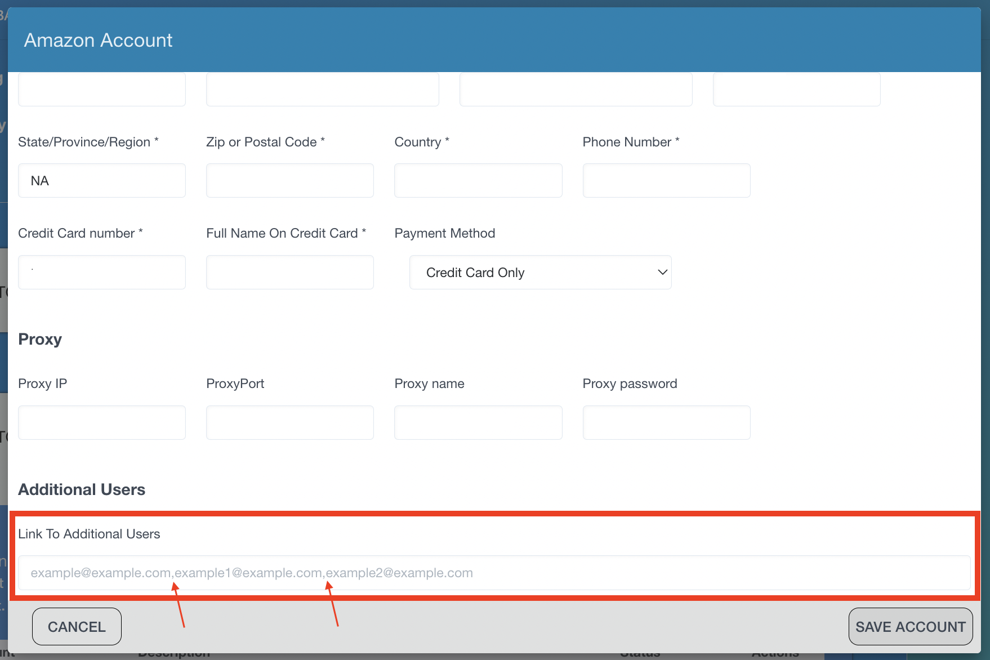Click the Zip or Postal Code label
The height and width of the screenshot is (660, 990).
[266, 142]
